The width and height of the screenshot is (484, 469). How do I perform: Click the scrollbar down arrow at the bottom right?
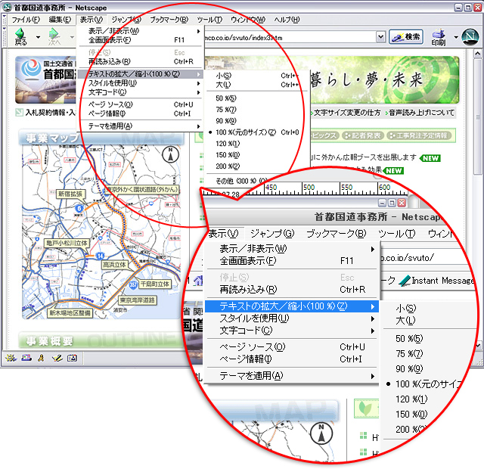click(x=479, y=345)
